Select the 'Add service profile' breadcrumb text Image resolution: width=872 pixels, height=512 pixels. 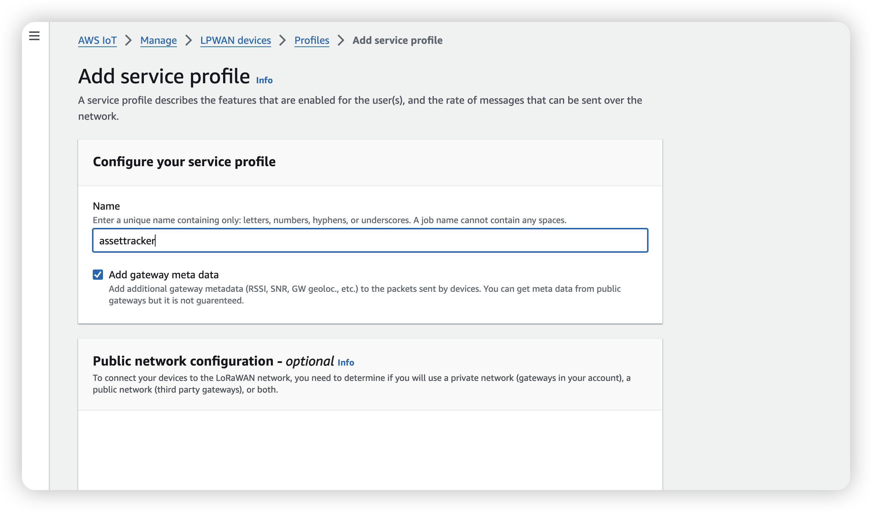[397, 40]
